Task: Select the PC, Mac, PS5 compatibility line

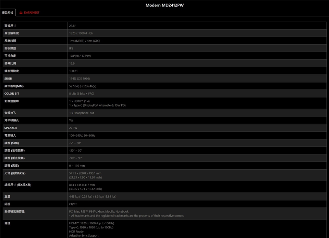Action: click(99, 211)
